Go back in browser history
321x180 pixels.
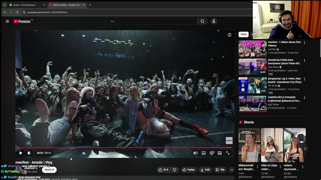pos(5,12)
